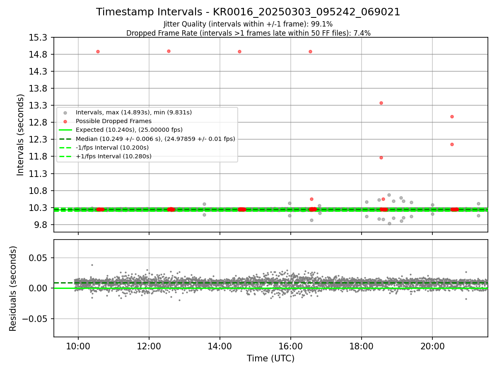The image size is (497, 373).
Task: Click legend entry 'Expected (10.240s), (25.00000 fps)'
Action: (129, 130)
